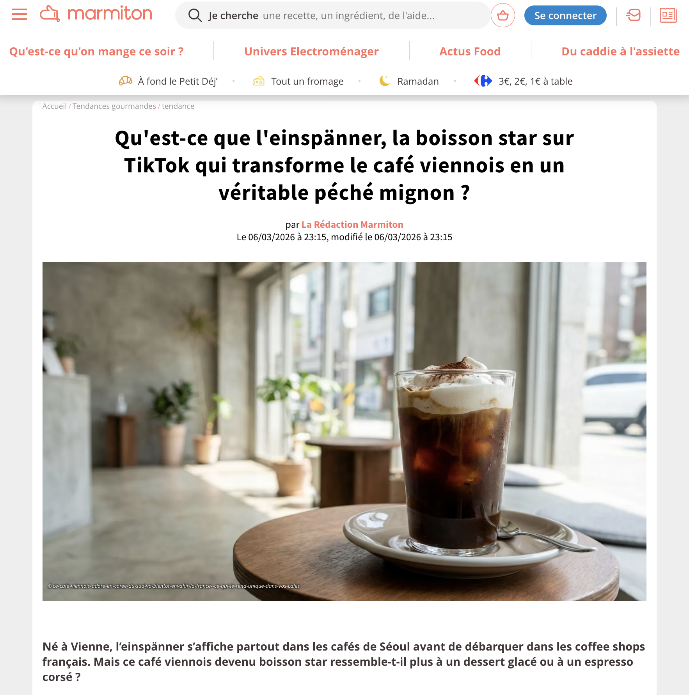This screenshot has width=689, height=695.
Task: Click the Marmiton chef hat logo
Action: point(50,14)
